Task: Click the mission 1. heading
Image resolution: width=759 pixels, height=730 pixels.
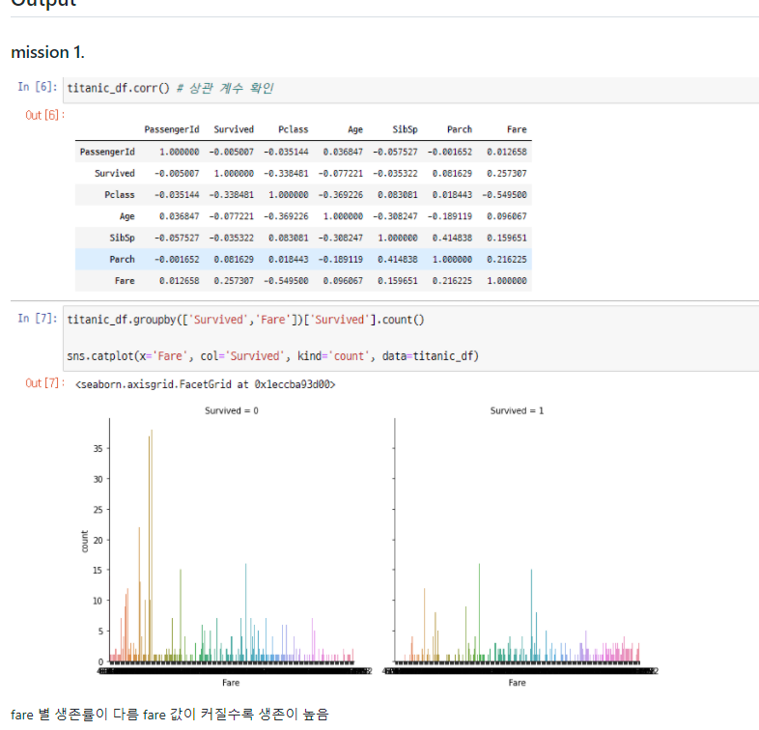Action: [47, 52]
